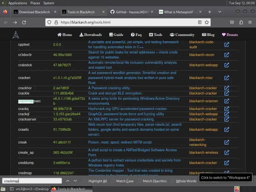Open external link for creak row

pyautogui.click(x=226, y=142)
